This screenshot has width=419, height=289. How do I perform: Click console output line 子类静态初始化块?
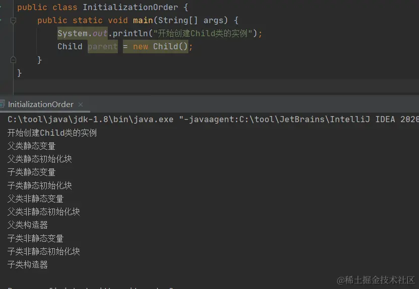click(40, 185)
